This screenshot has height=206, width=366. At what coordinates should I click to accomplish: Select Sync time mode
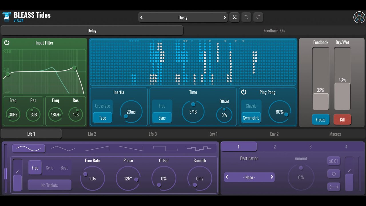click(x=162, y=118)
